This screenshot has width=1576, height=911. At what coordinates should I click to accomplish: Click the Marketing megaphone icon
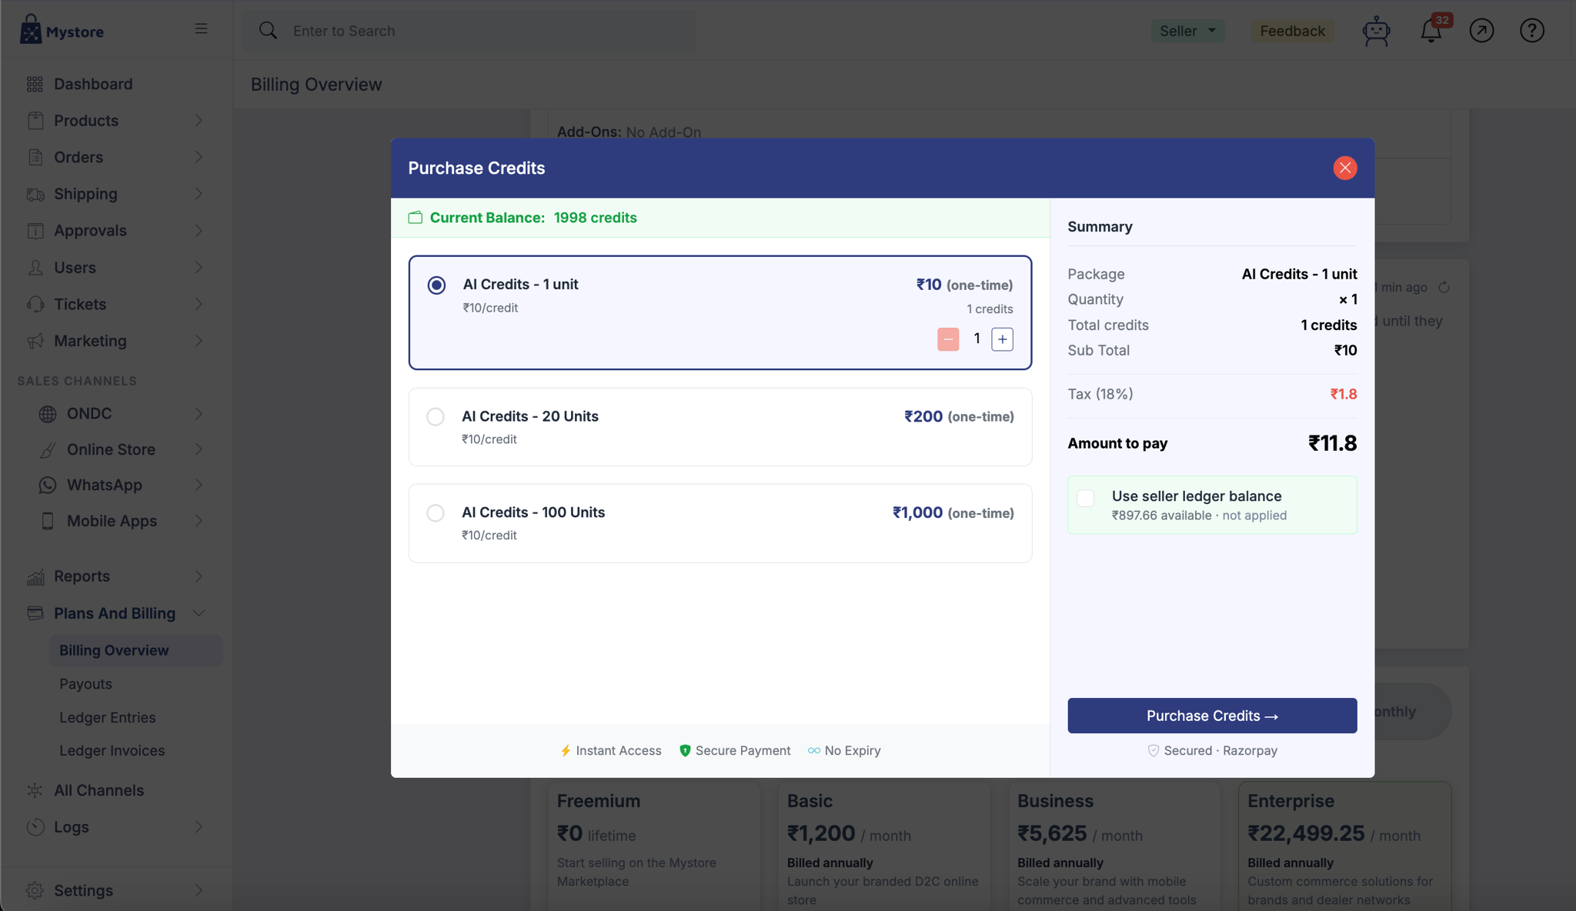35,341
